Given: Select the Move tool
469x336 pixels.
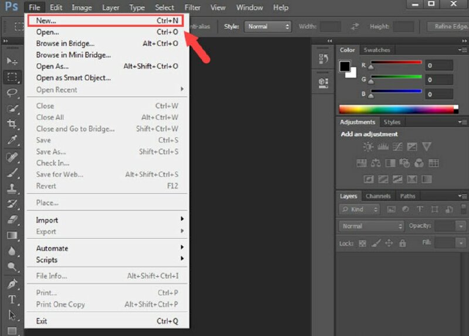Looking at the screenshot, I should point(12,61).
